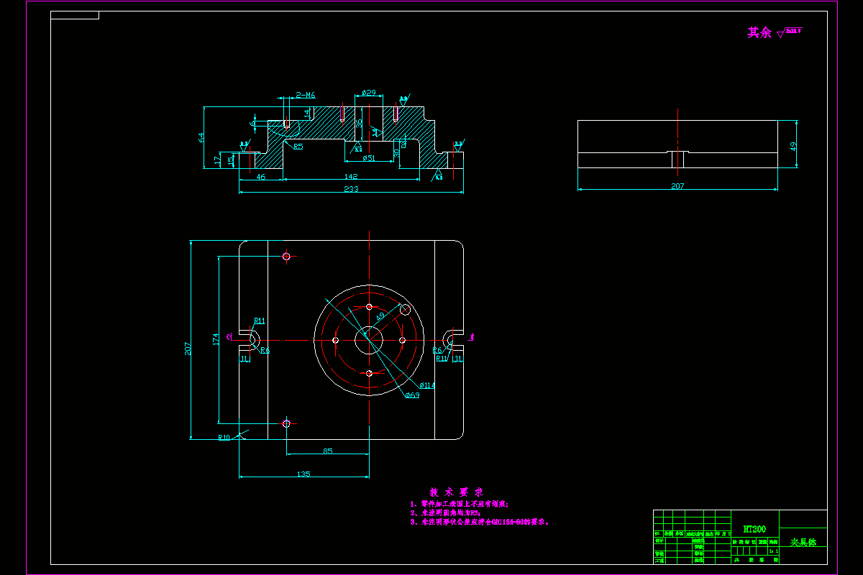Select the 技术要求 heading
863x575 pixels.
[456, 492]
